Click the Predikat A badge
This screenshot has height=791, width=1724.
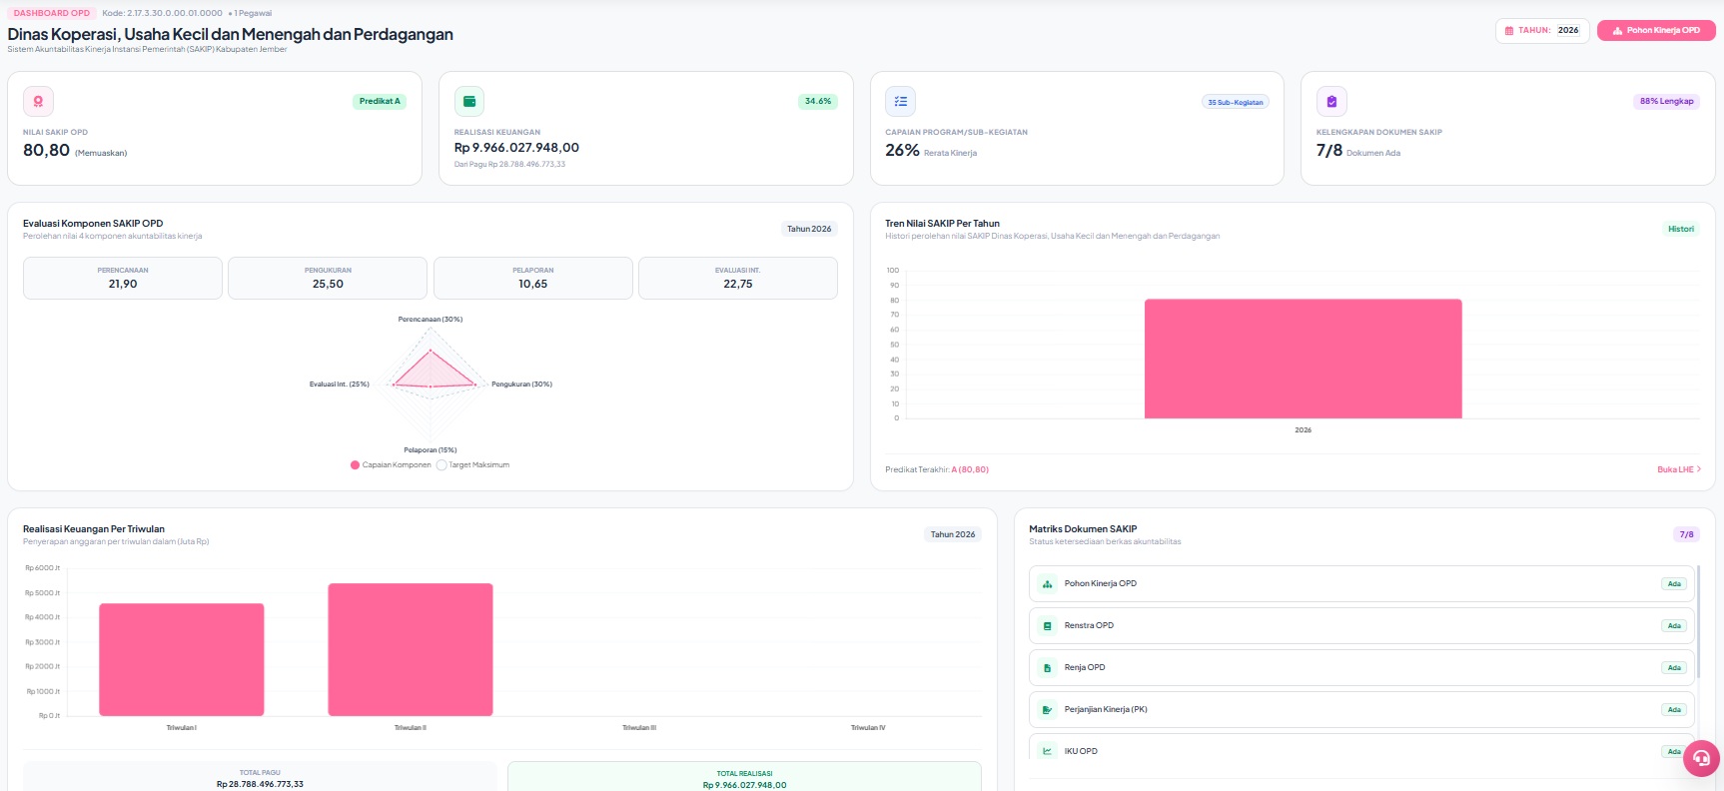point(380,101)
